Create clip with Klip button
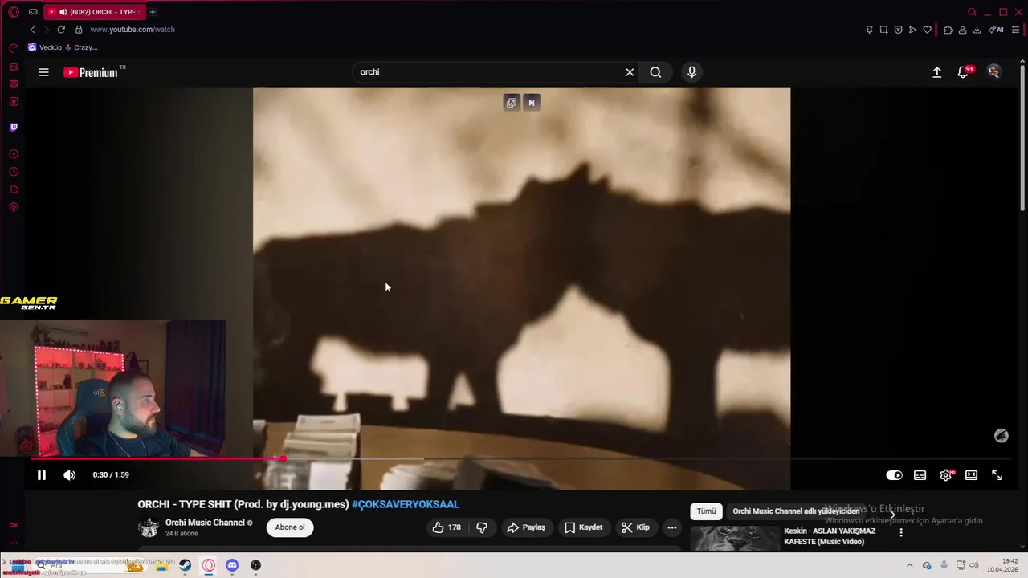 pos(635,527)
